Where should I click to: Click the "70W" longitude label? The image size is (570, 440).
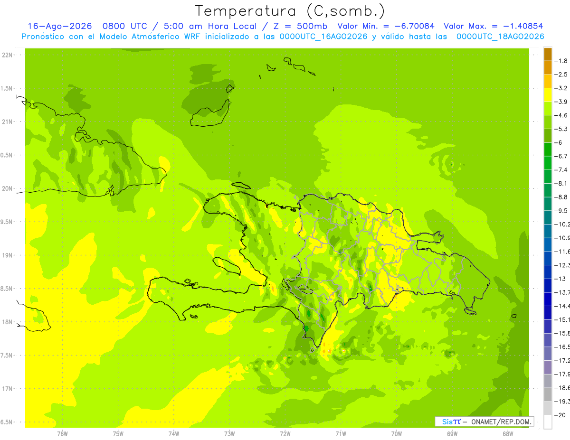(x=397, y=434)
